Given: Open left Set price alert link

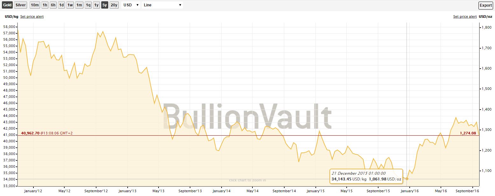Looking at the screenshot, I should pos(32,17).
